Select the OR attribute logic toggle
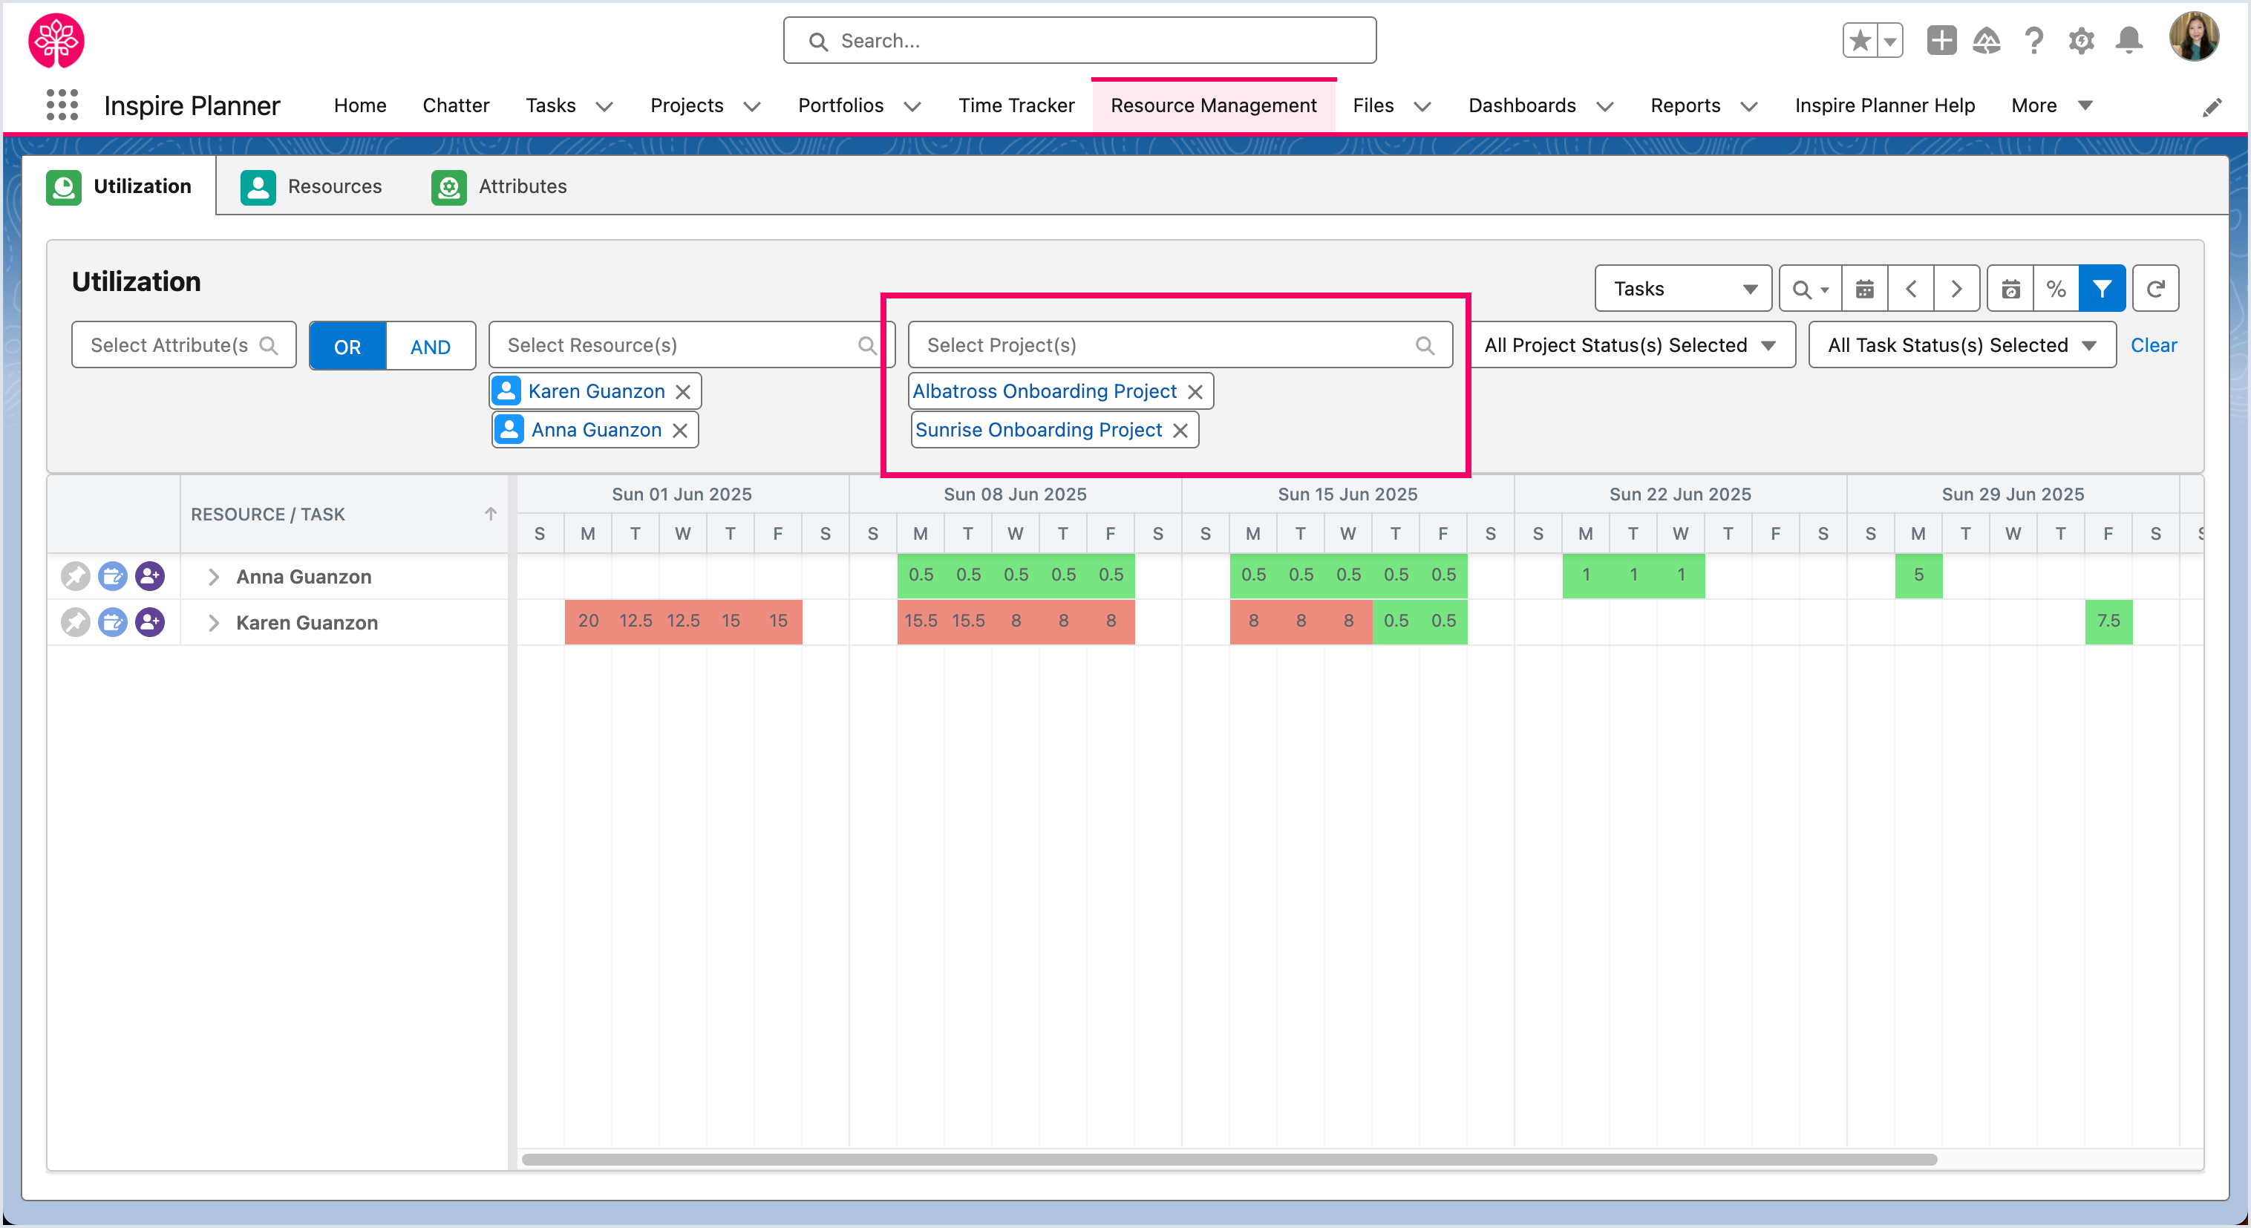This screenshot has width=2251, height=1228. pyautogui.click(x=347, y=346)
